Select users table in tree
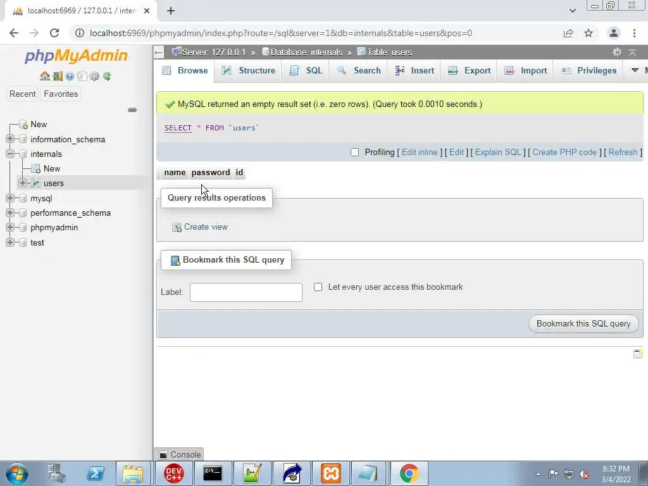 [54, 183]
